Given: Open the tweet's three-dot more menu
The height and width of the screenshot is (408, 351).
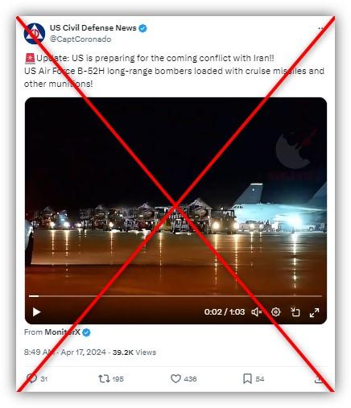Looking at the screenshot, I should (320, 28).
